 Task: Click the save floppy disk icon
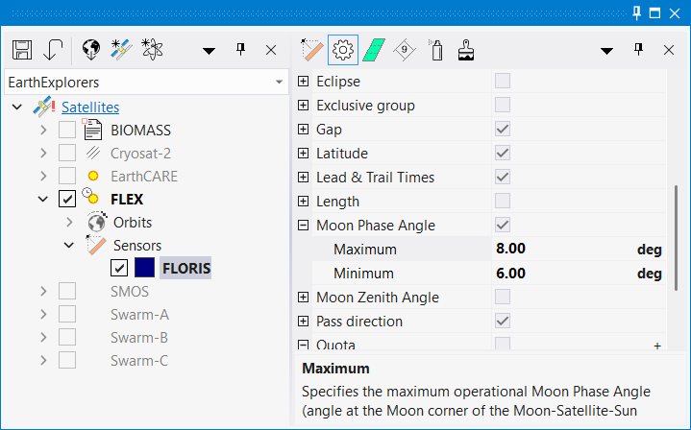click(x=23, y=50)
